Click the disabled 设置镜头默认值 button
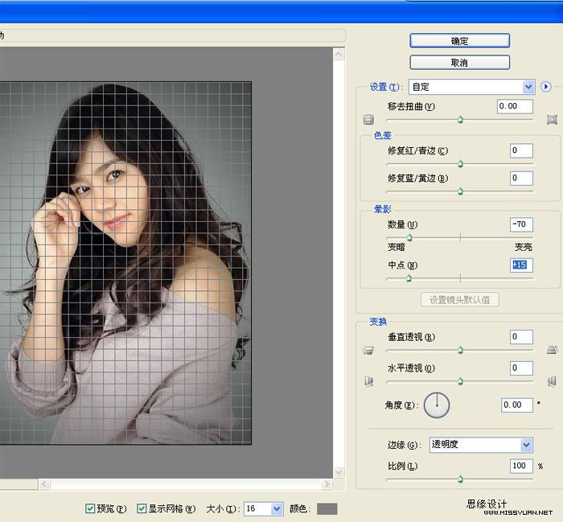 click(459, 300)
